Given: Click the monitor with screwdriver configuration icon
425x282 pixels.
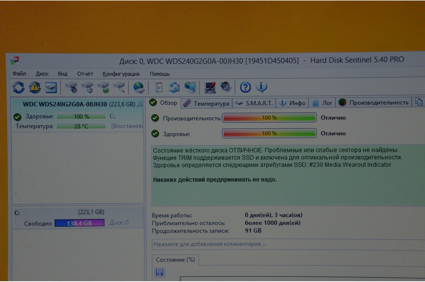Looking at the screenshot, I should (210, 87).
